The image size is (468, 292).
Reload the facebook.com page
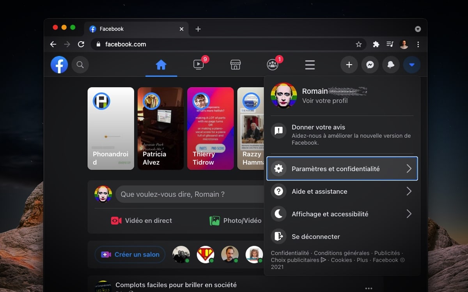(x=81, y=44)
